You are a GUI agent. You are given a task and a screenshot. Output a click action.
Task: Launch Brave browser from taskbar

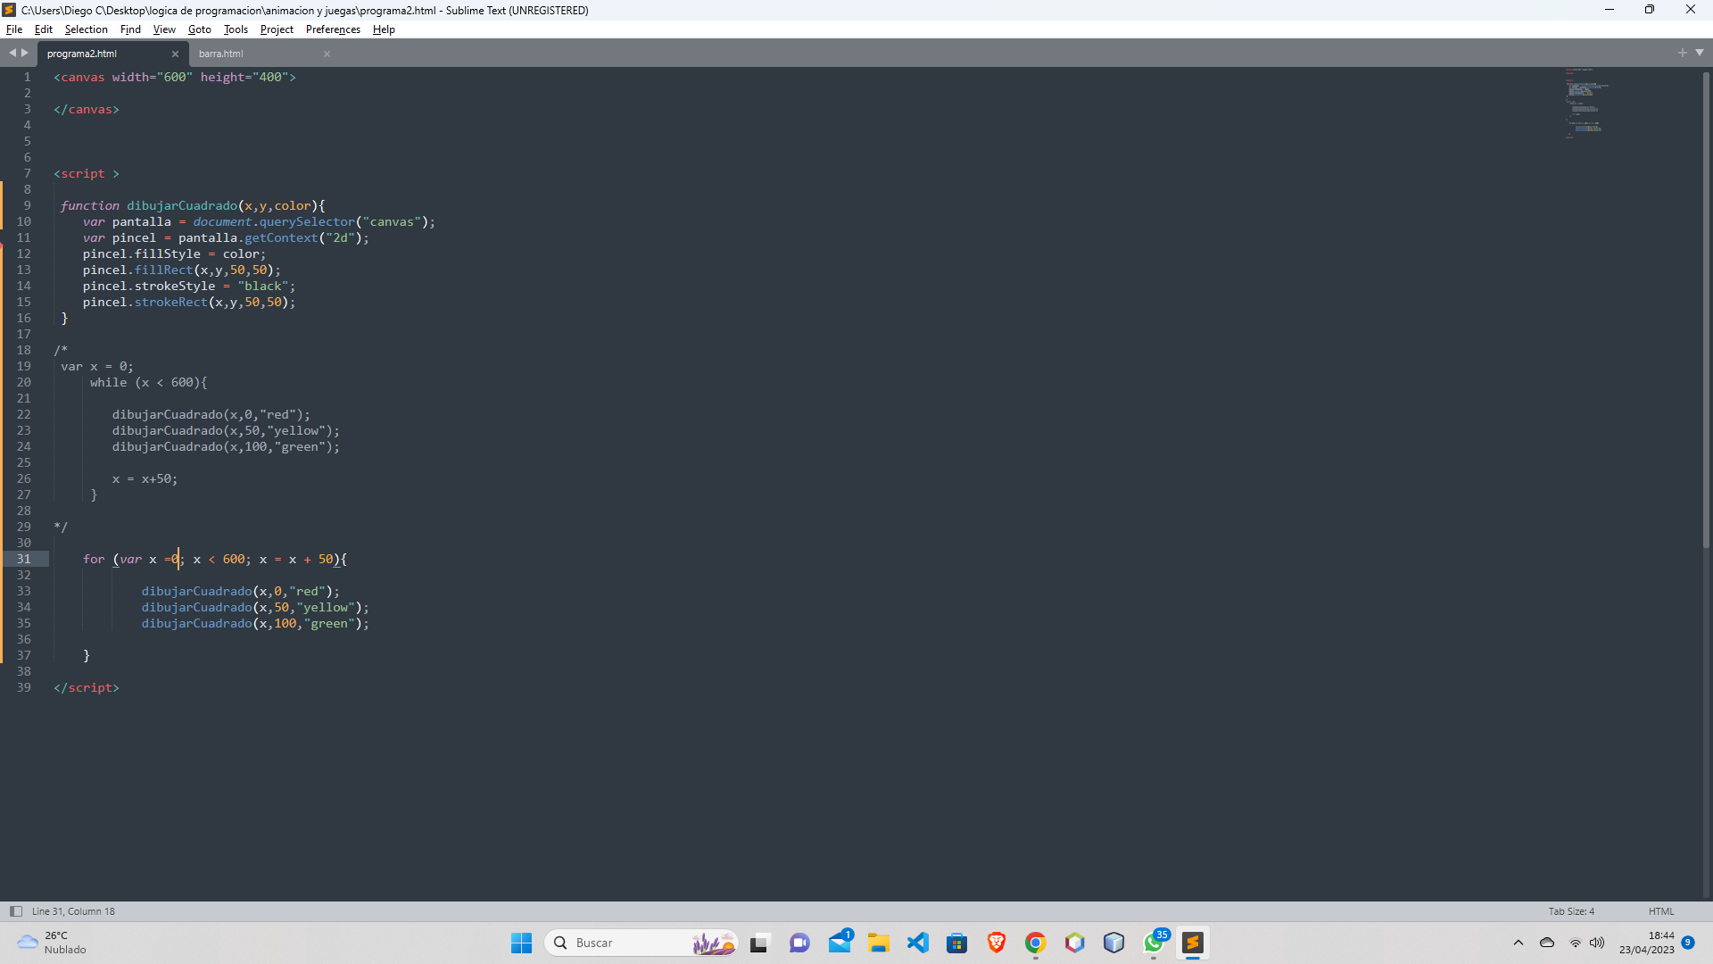click(x=997, y=943)
